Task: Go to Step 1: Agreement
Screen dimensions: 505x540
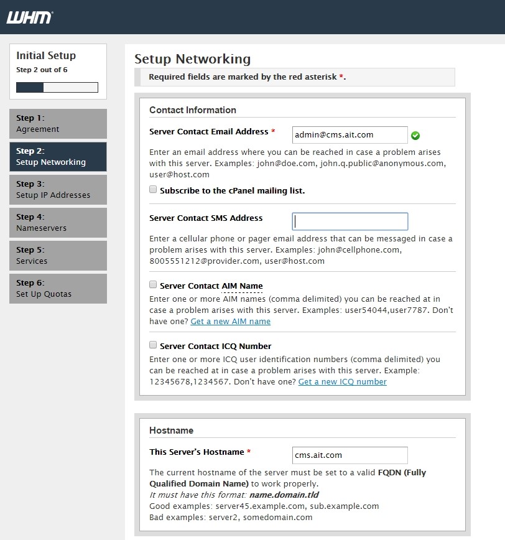Action: (x=58, y=124)
